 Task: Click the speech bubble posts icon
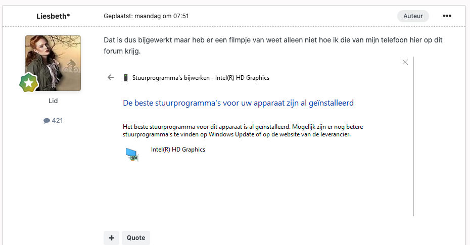(x=46, y=121)
